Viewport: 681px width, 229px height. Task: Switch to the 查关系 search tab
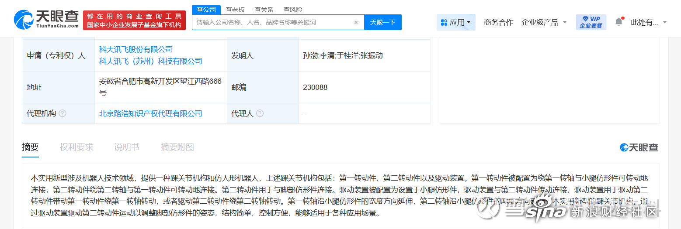point(264,10)
